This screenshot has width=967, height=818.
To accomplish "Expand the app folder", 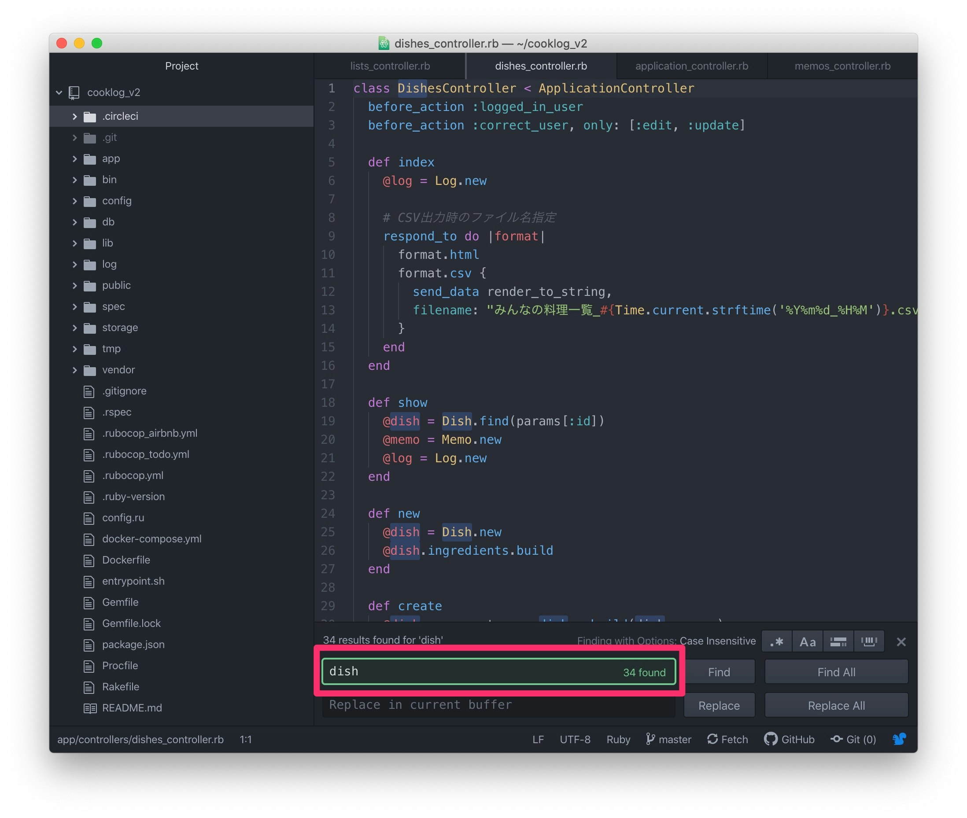I will 111,158.
